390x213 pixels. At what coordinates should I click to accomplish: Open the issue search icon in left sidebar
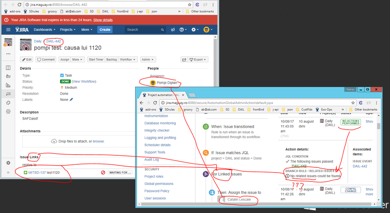coord(8,94)
